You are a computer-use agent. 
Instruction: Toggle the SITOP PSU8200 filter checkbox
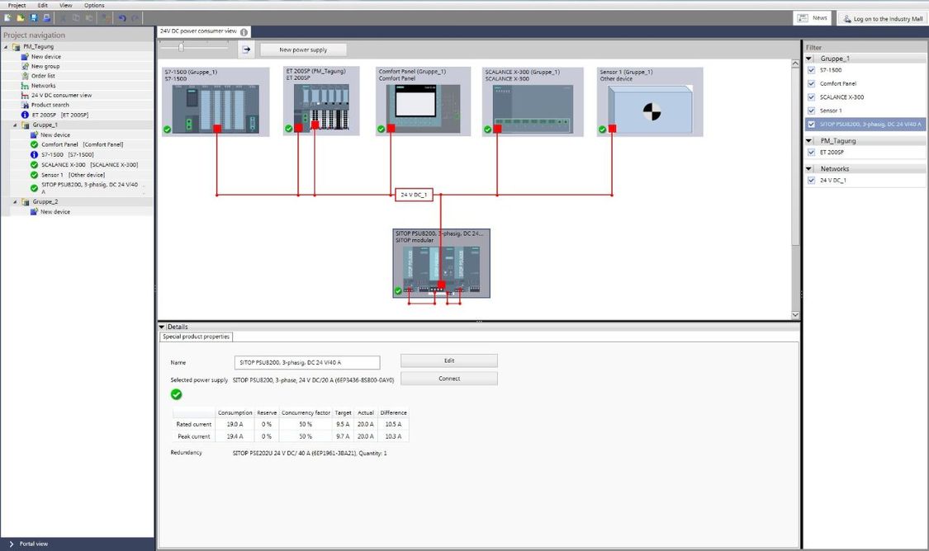click(x=812, y=125)
